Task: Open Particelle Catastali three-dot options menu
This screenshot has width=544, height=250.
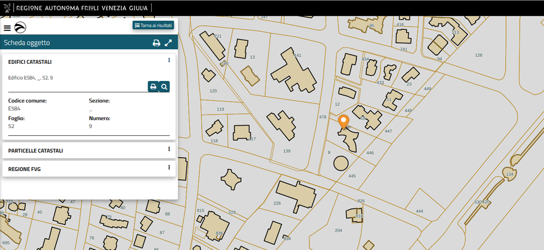Action: point(169,149)
